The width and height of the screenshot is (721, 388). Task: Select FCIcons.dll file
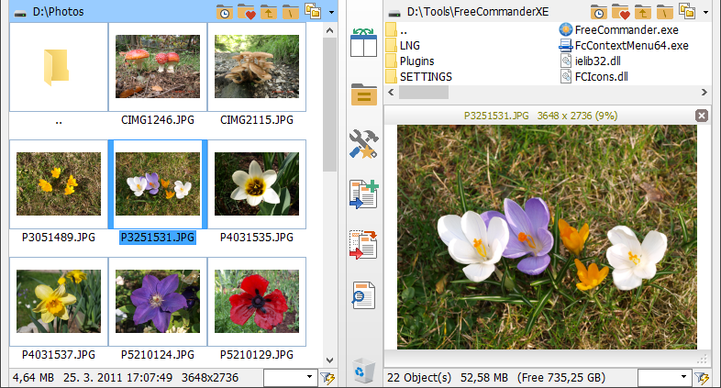(593, 77)
